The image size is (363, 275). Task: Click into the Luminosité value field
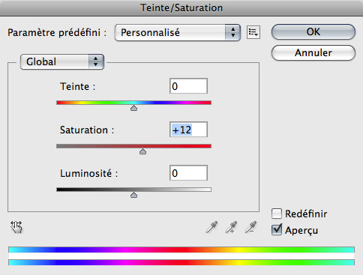[188, 173]
